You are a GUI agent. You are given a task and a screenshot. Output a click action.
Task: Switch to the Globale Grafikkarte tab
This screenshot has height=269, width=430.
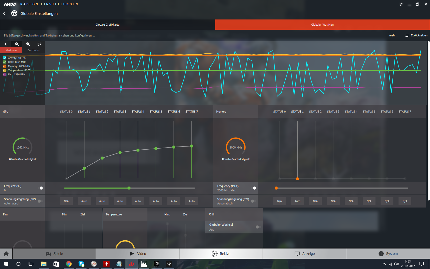click(x=107, y=25)
